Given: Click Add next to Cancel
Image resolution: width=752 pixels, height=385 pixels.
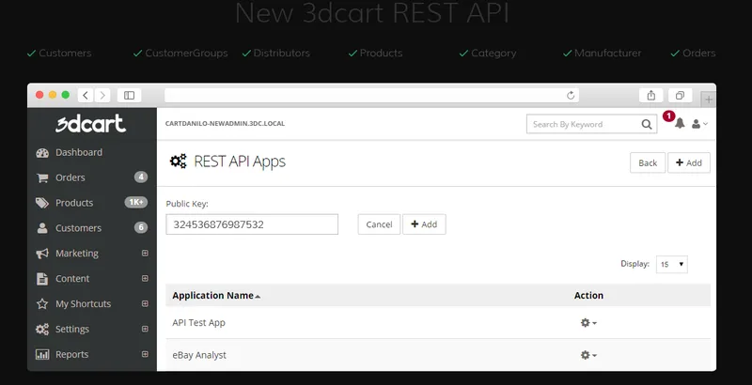Looking at the screenshot, I should [424, 224].
